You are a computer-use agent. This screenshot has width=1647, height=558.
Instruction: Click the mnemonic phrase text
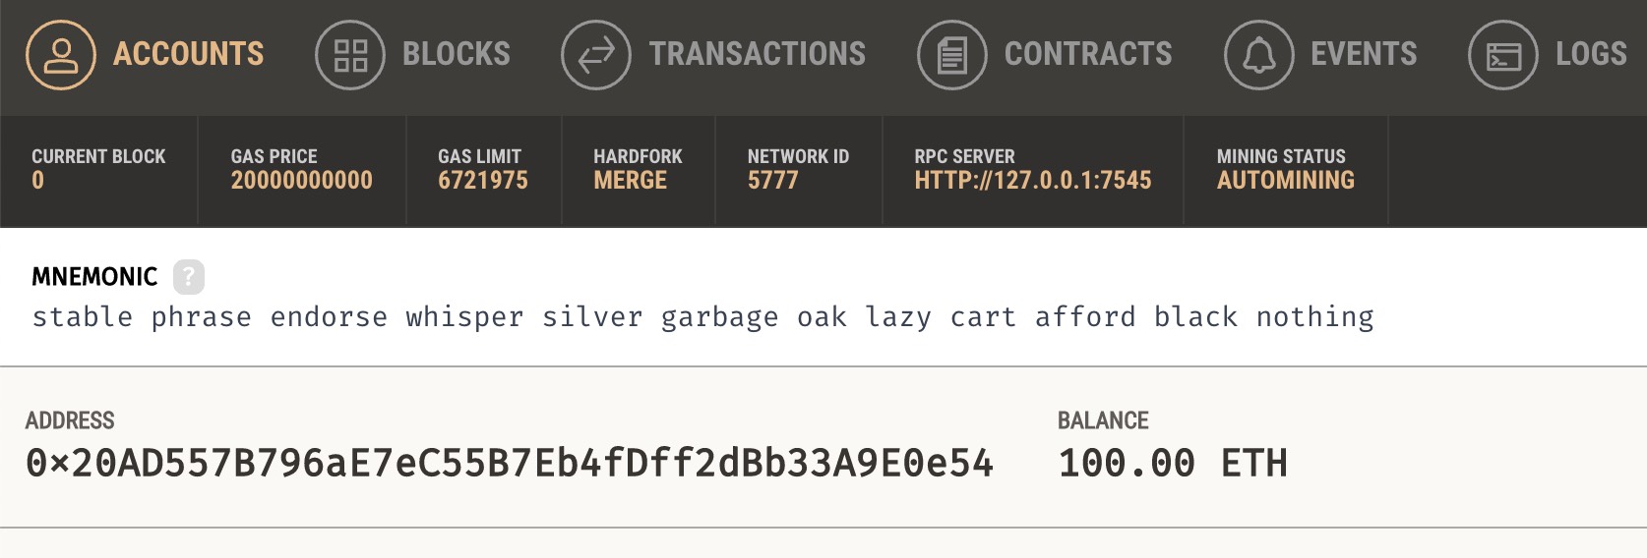tap(702, 317)
